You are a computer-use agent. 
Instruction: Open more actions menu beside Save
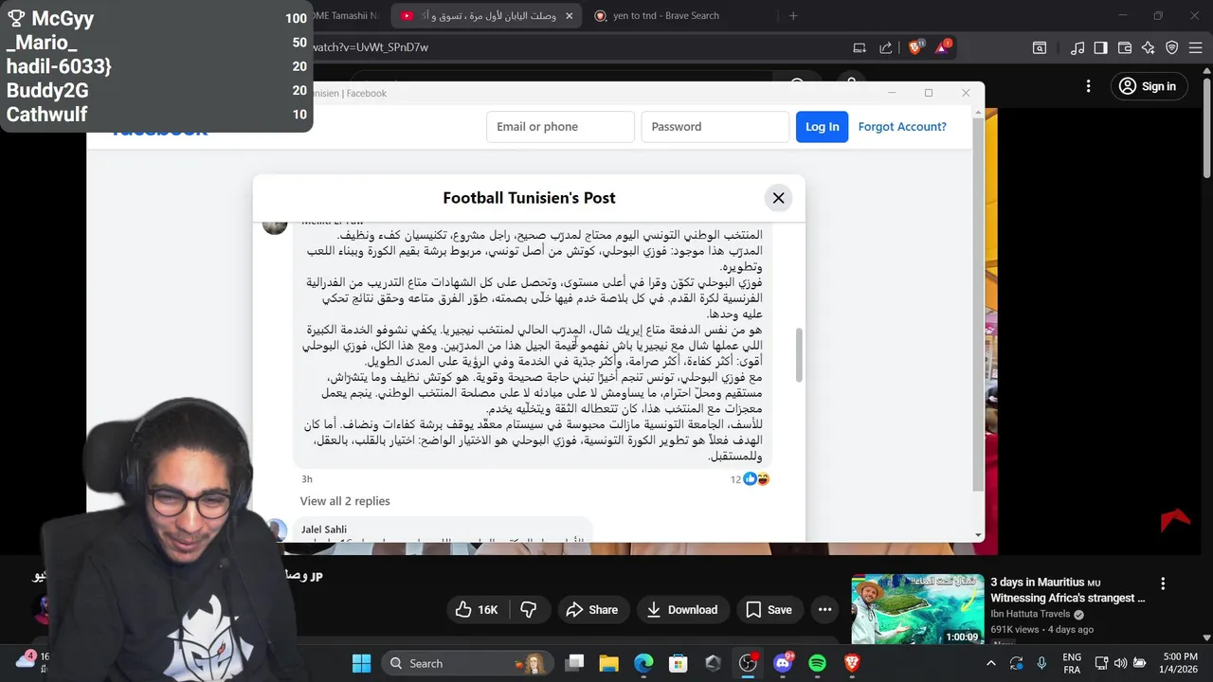(x=824, y=610)
